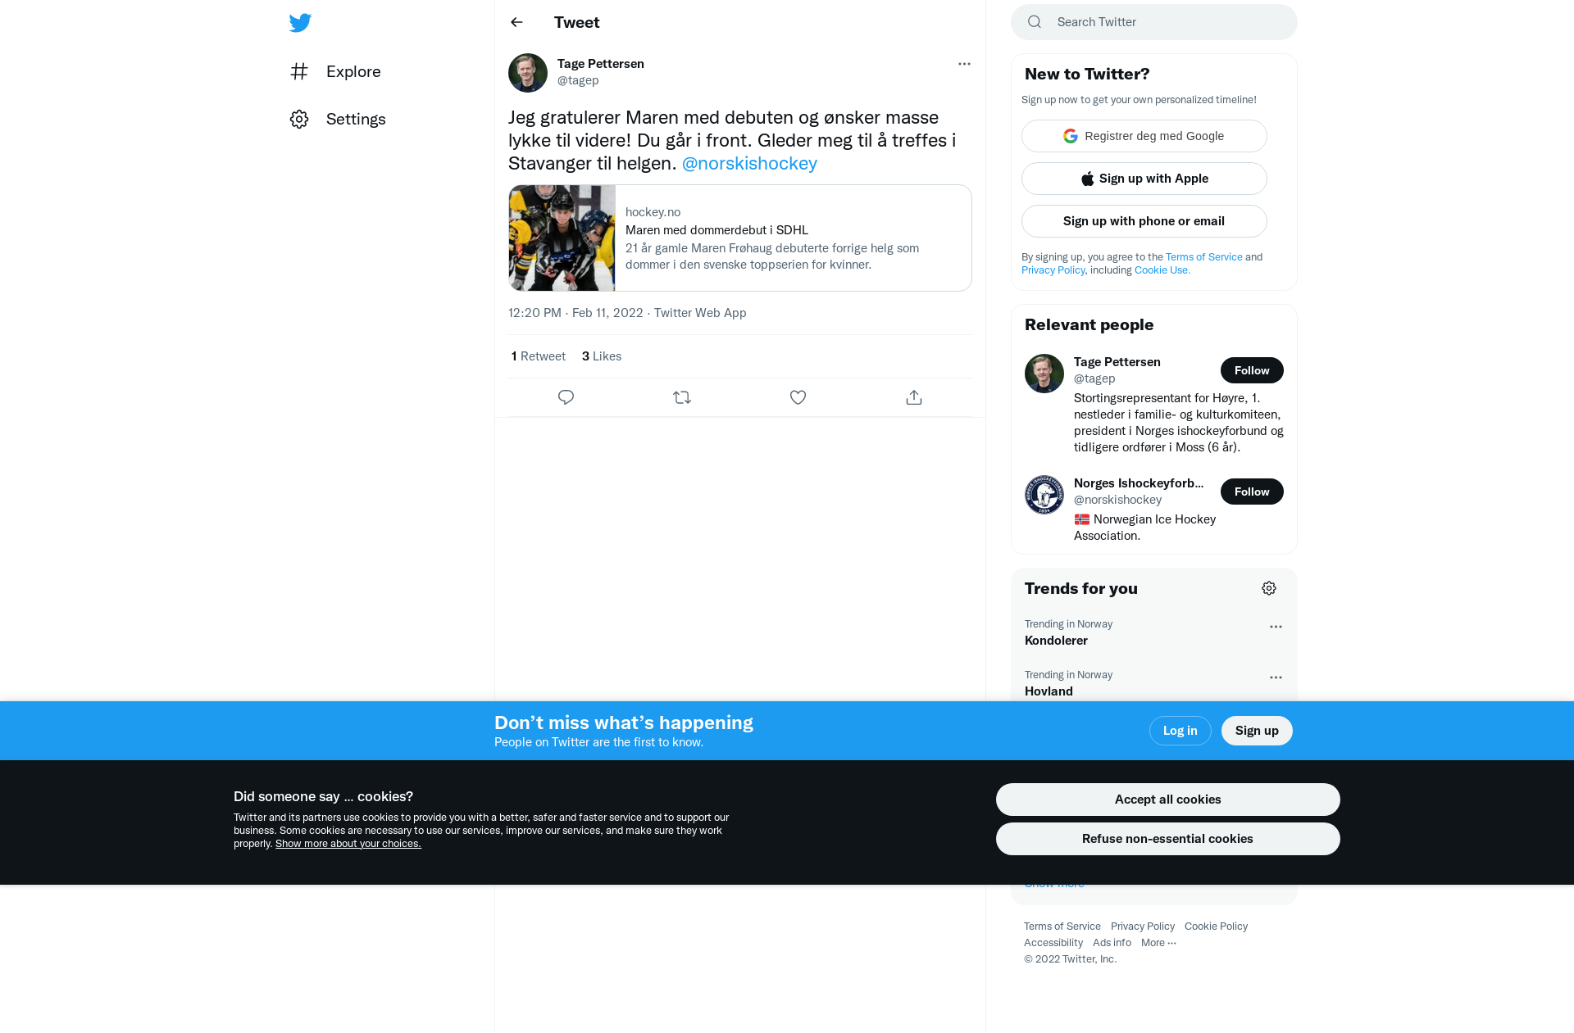Go back using the arrow icon
Image resolution: width=1574 pixels, height=1033 pixels.
[x=516, y=22]
